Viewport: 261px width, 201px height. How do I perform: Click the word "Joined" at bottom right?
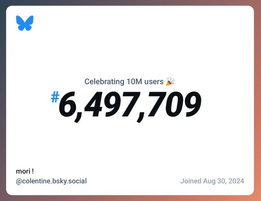(x=191, y=181)
